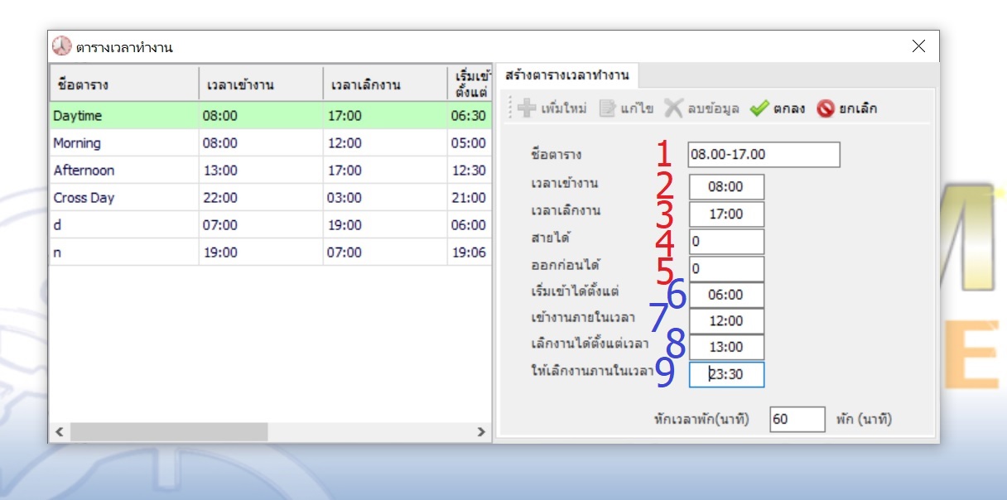Select the Morning schedule row
Screen dimensions: 1007x500
(x=124, y=143)
